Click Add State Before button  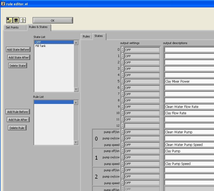[18, 49]
